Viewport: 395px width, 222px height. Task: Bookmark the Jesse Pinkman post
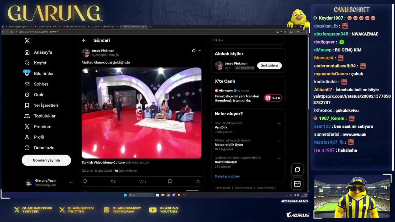point(170,182)
